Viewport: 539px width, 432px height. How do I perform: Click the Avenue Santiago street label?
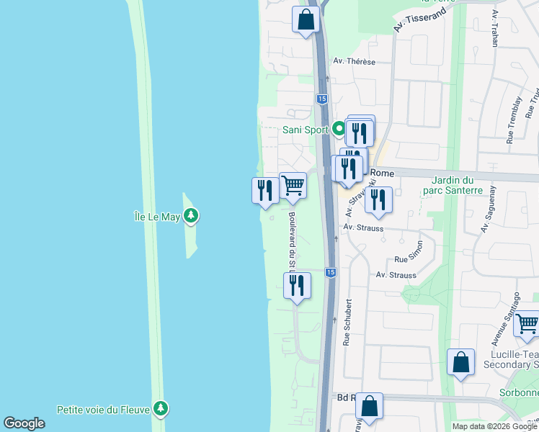coord(505,319)
